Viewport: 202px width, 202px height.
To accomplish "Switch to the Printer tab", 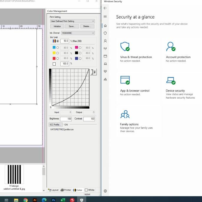I will [x=66, y=190].
